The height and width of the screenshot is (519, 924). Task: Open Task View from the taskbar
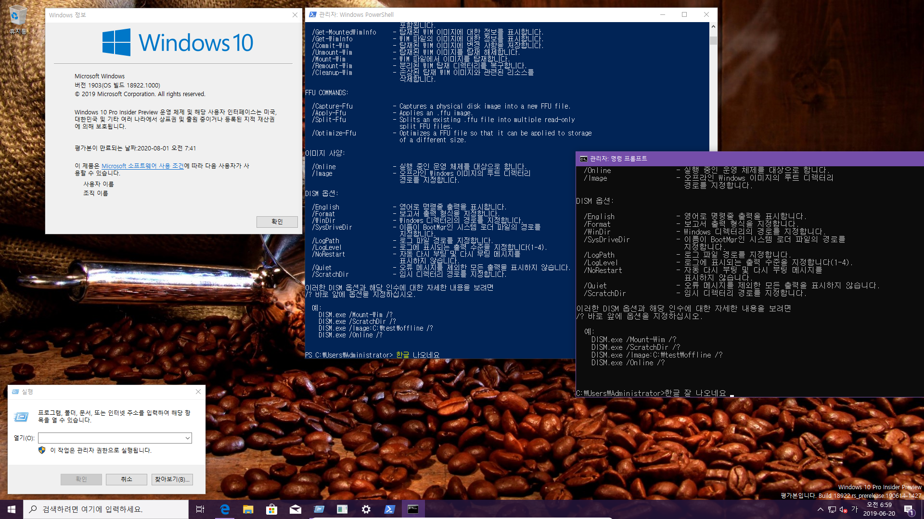(200, 509)
